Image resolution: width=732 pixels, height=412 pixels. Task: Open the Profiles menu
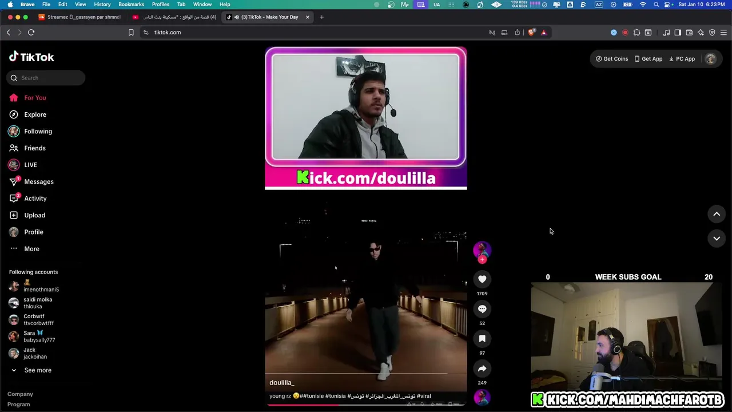pyautogui.click(x=161, y=5)
